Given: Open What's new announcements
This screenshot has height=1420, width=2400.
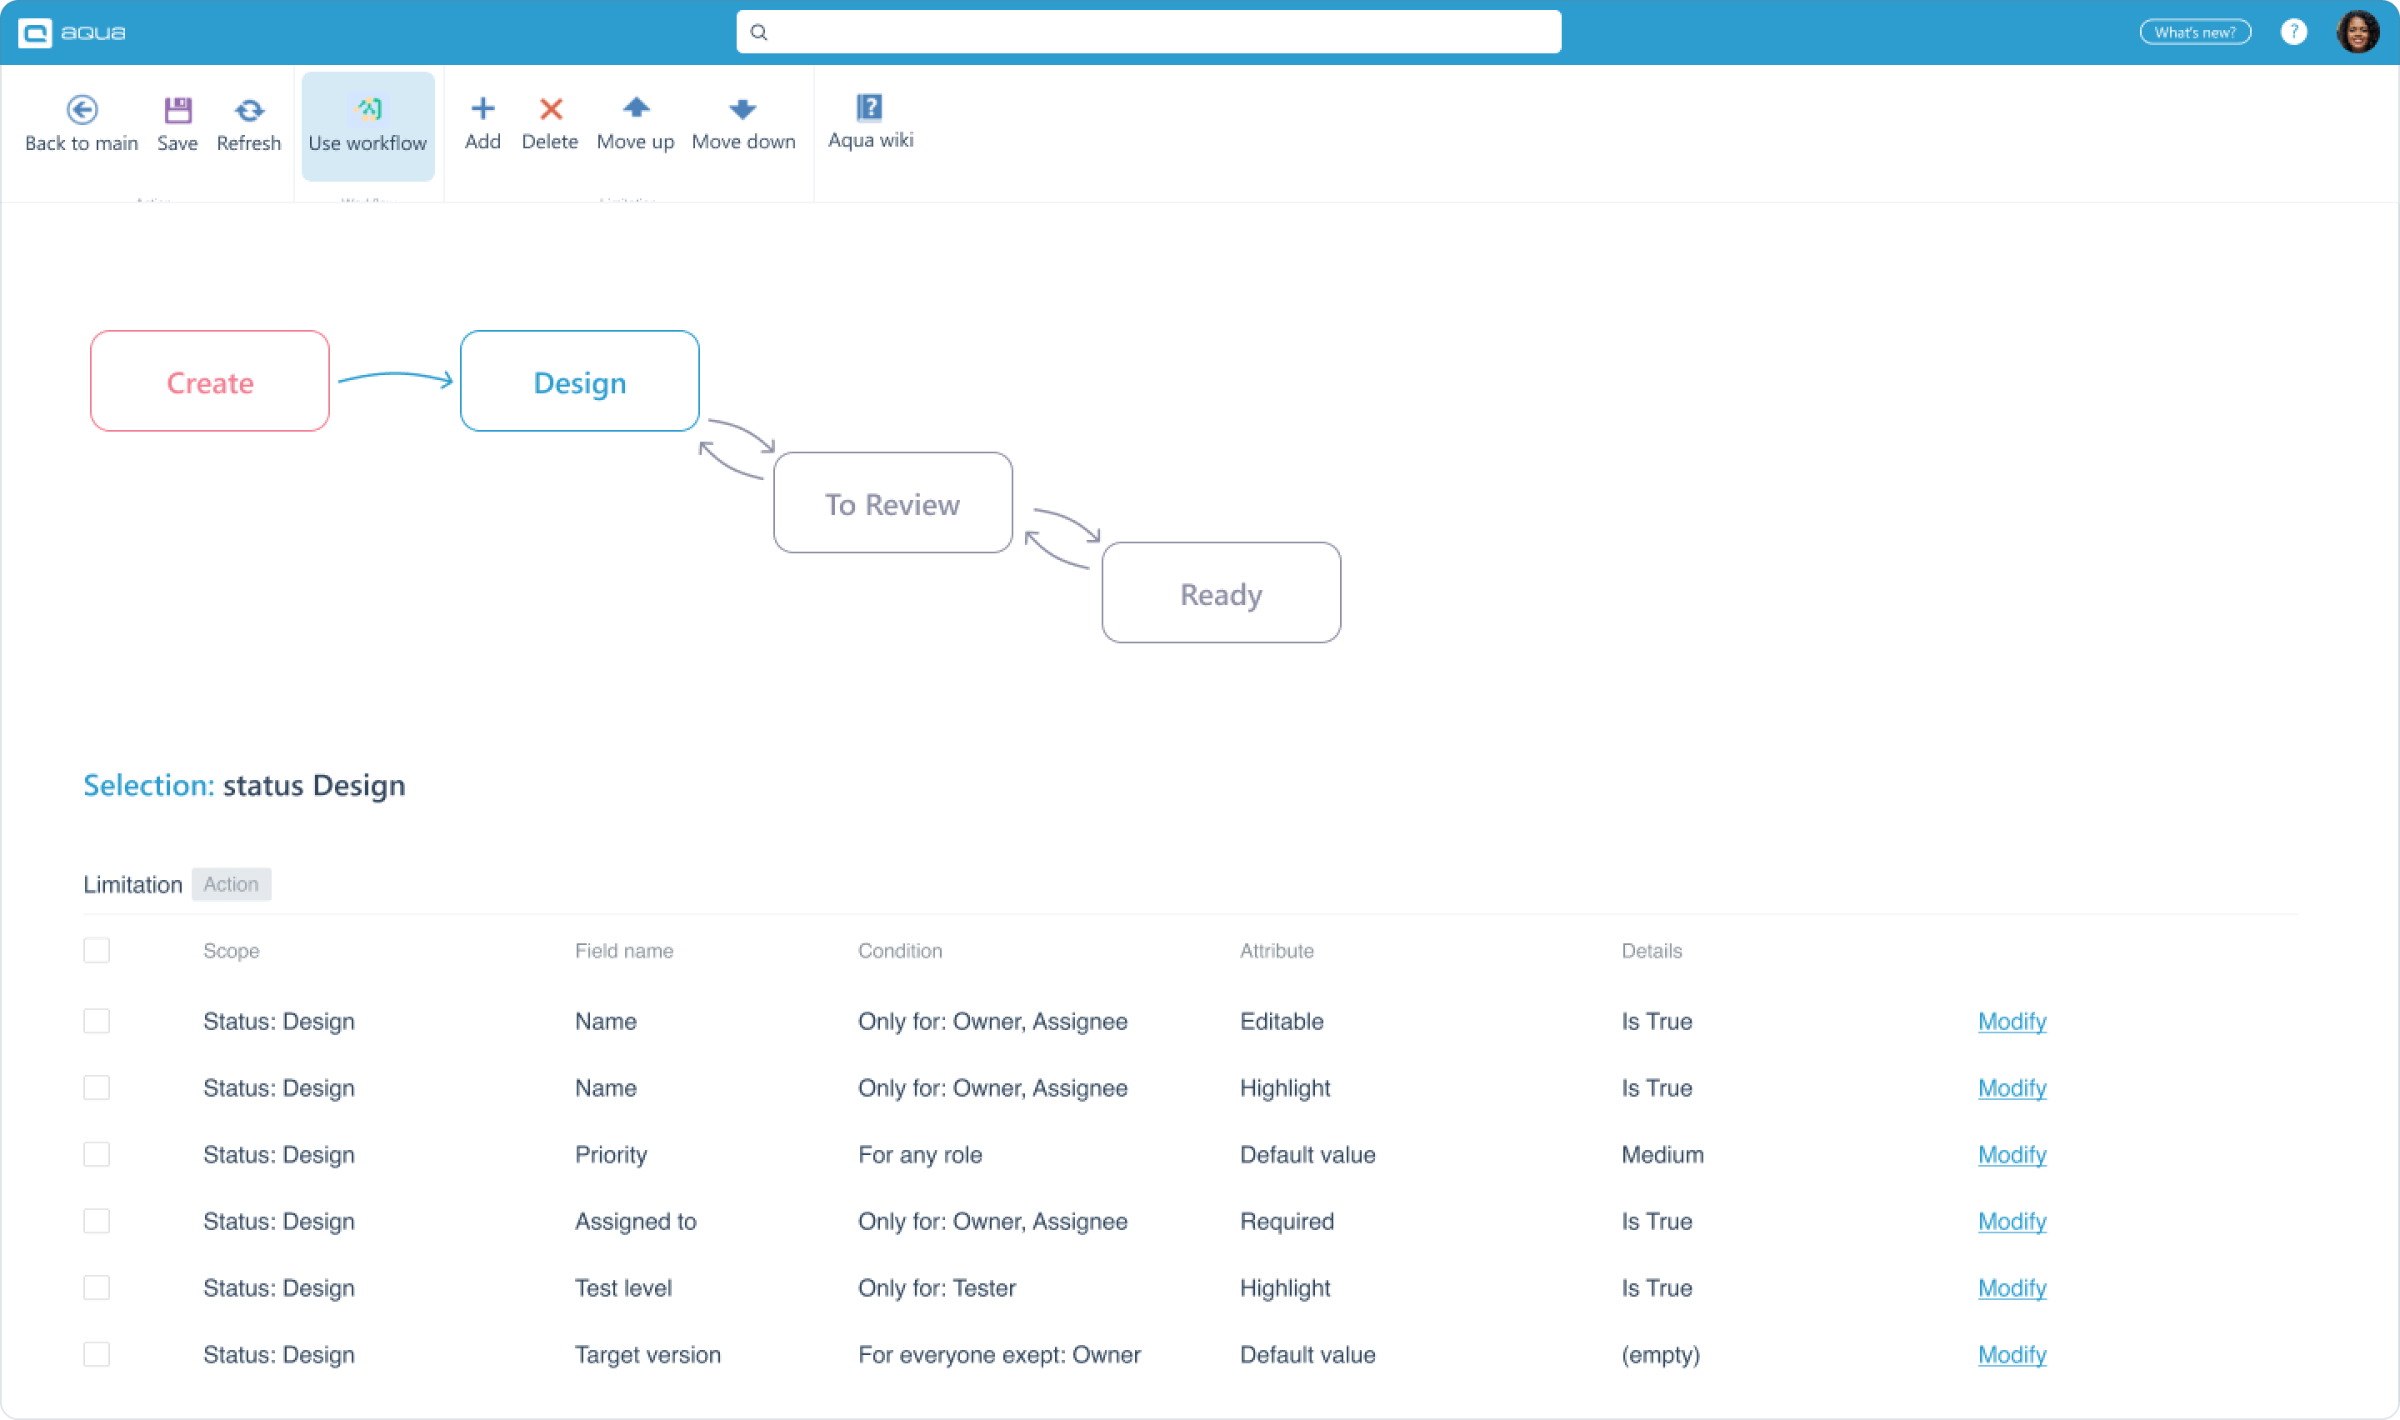Looking at the screenshot, I should tap(2194, 32).
